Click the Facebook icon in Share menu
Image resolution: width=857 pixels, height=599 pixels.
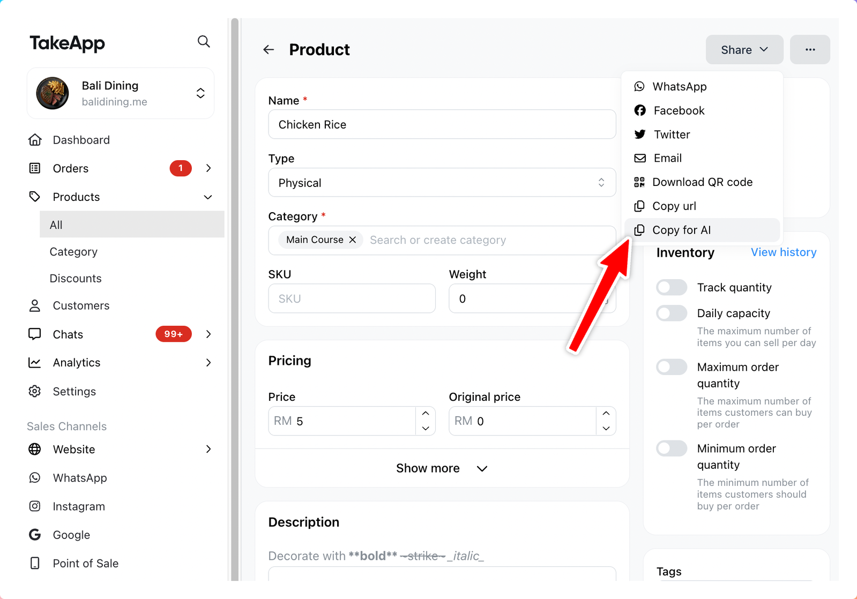[x=640, y=110]
